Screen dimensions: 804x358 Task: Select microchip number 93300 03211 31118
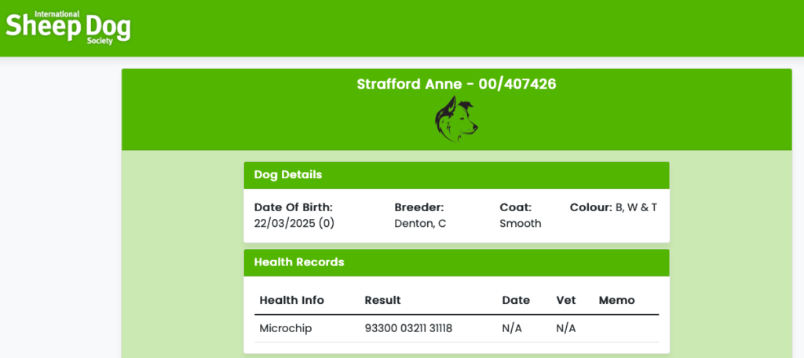[x=408, y=329]
